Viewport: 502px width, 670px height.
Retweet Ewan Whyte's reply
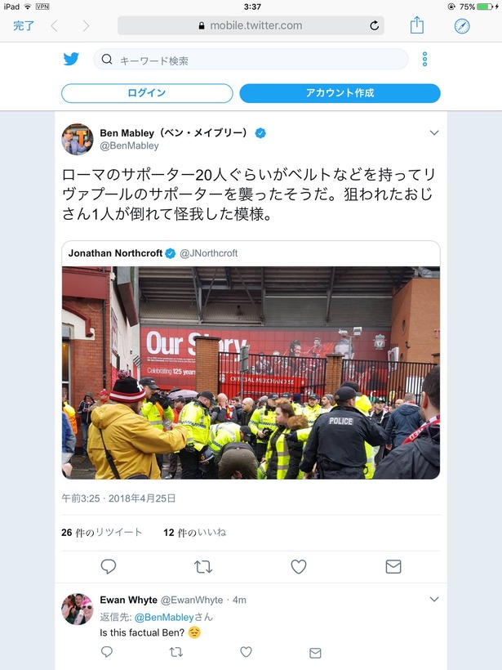click(175, 652)
